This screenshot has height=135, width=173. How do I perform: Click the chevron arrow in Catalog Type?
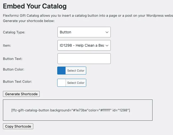(x=107, y=32)
